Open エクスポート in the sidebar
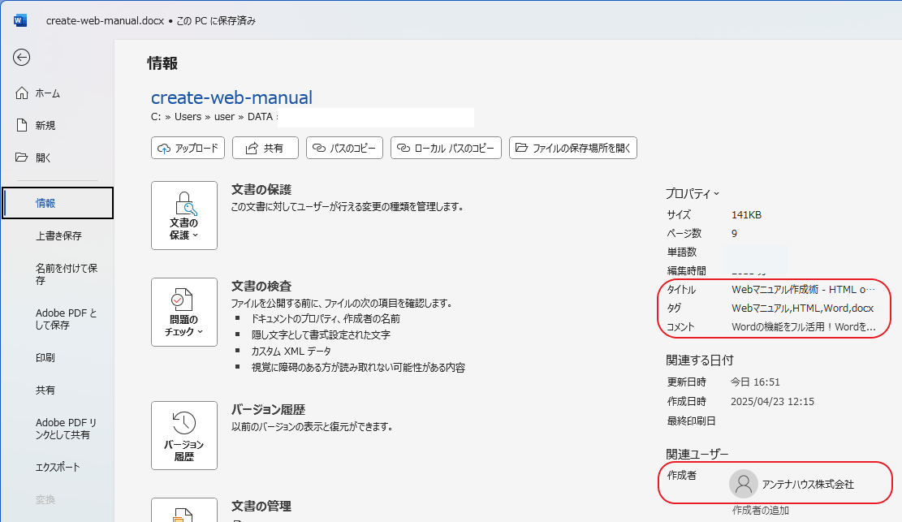Screen dimensions: 902x522 [x=58, y=468]
